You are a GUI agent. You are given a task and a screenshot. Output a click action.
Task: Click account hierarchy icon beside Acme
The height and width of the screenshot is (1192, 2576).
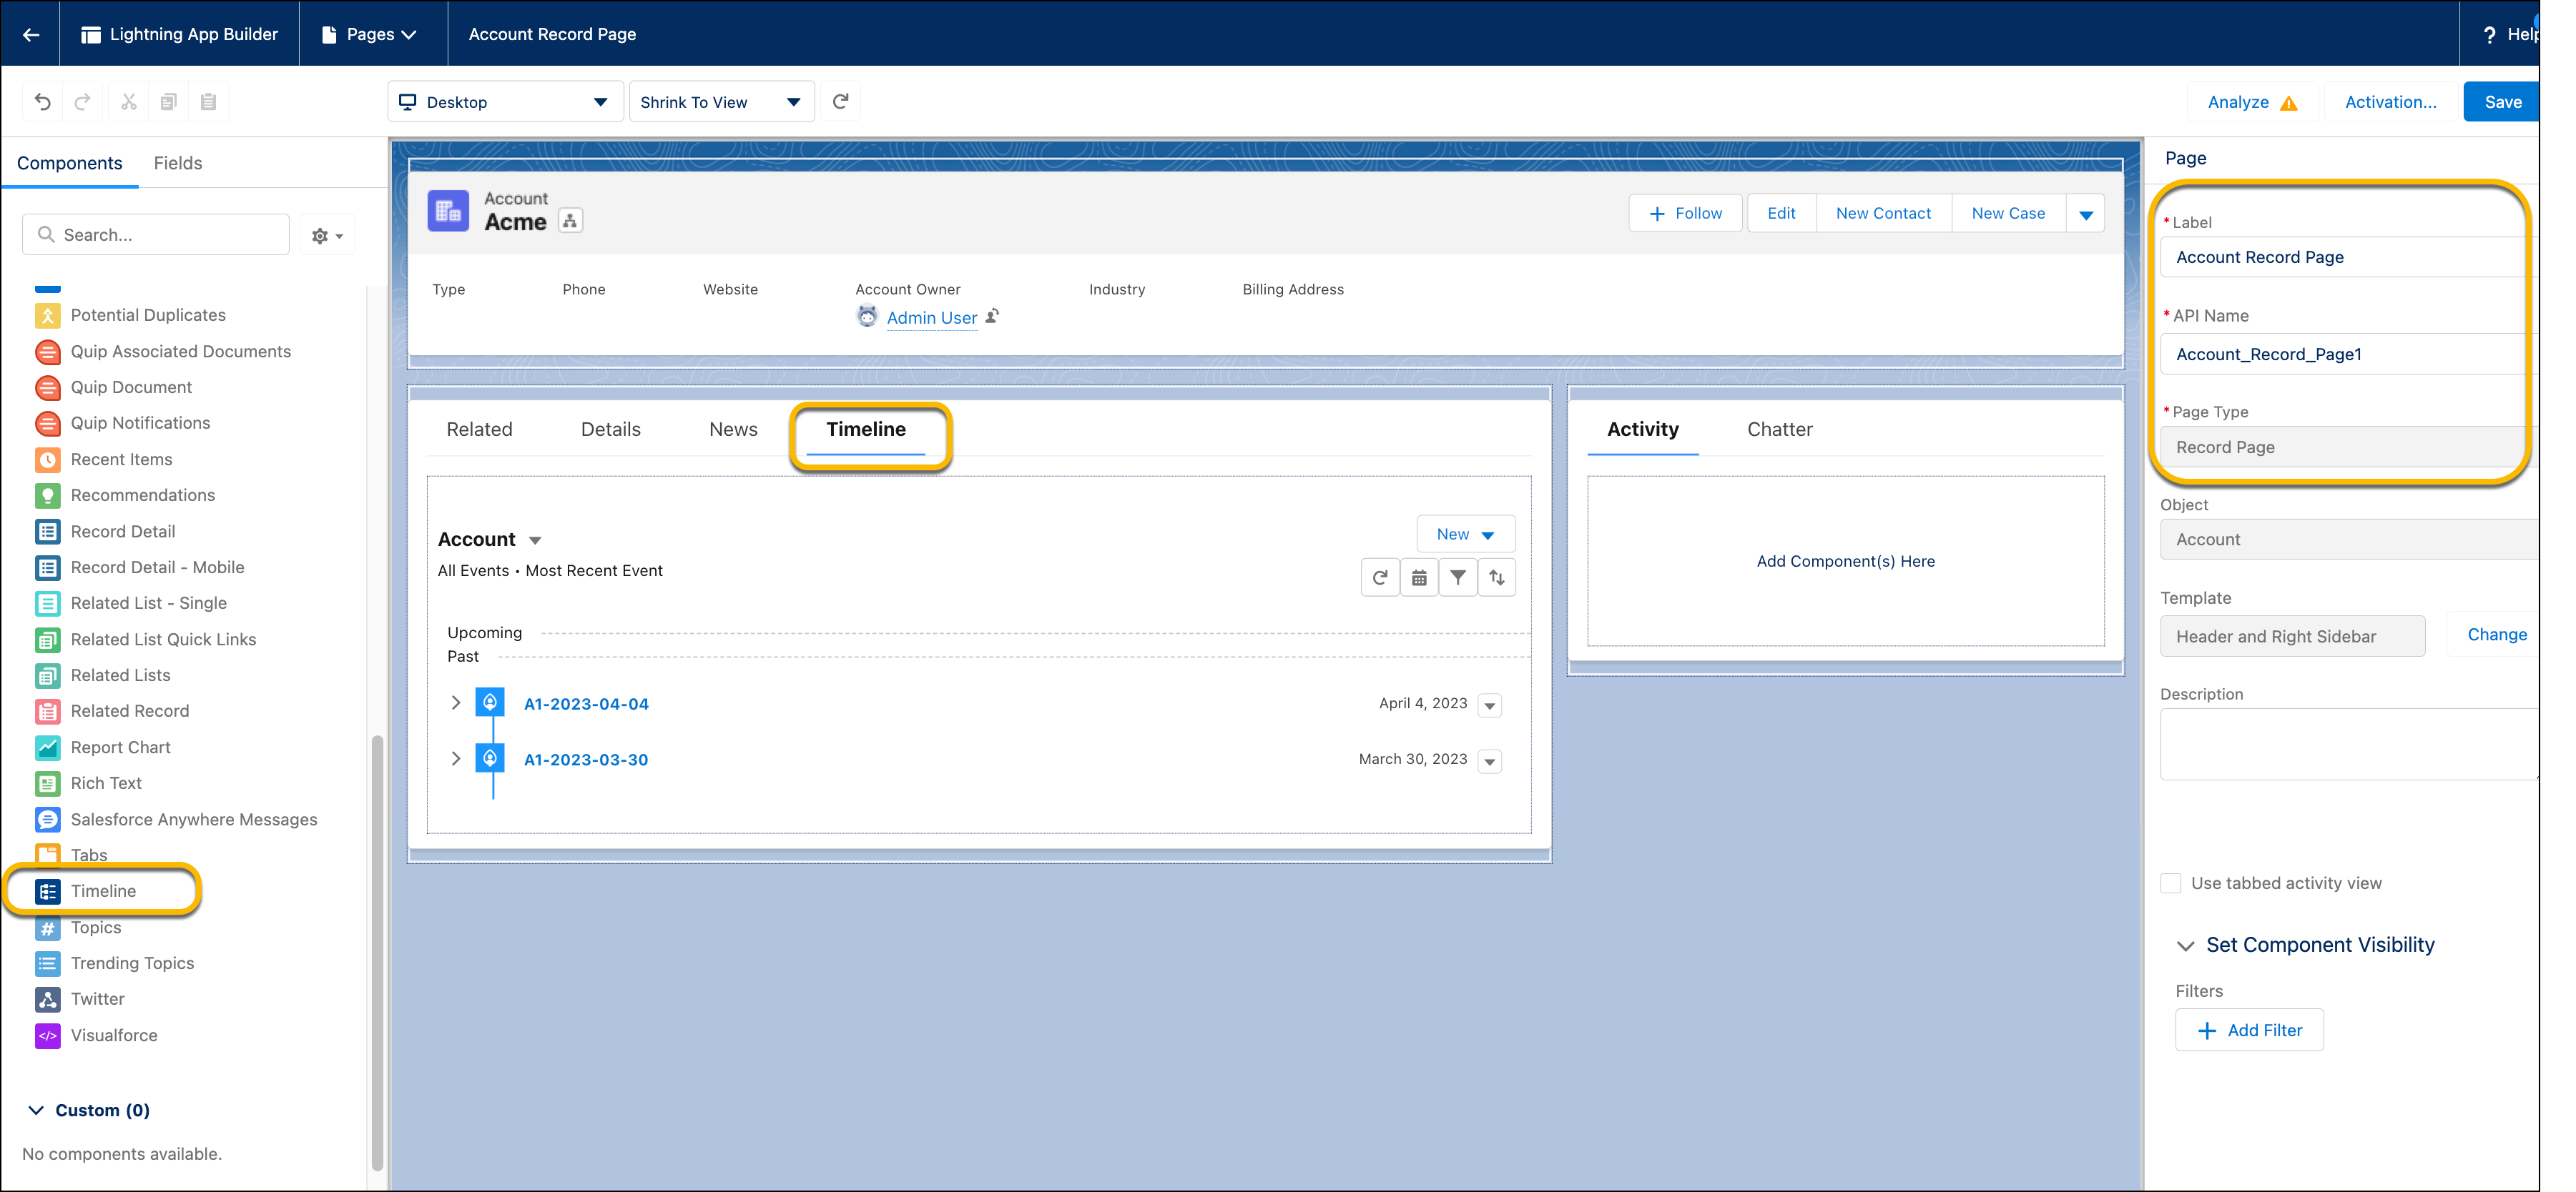point(570,222)
